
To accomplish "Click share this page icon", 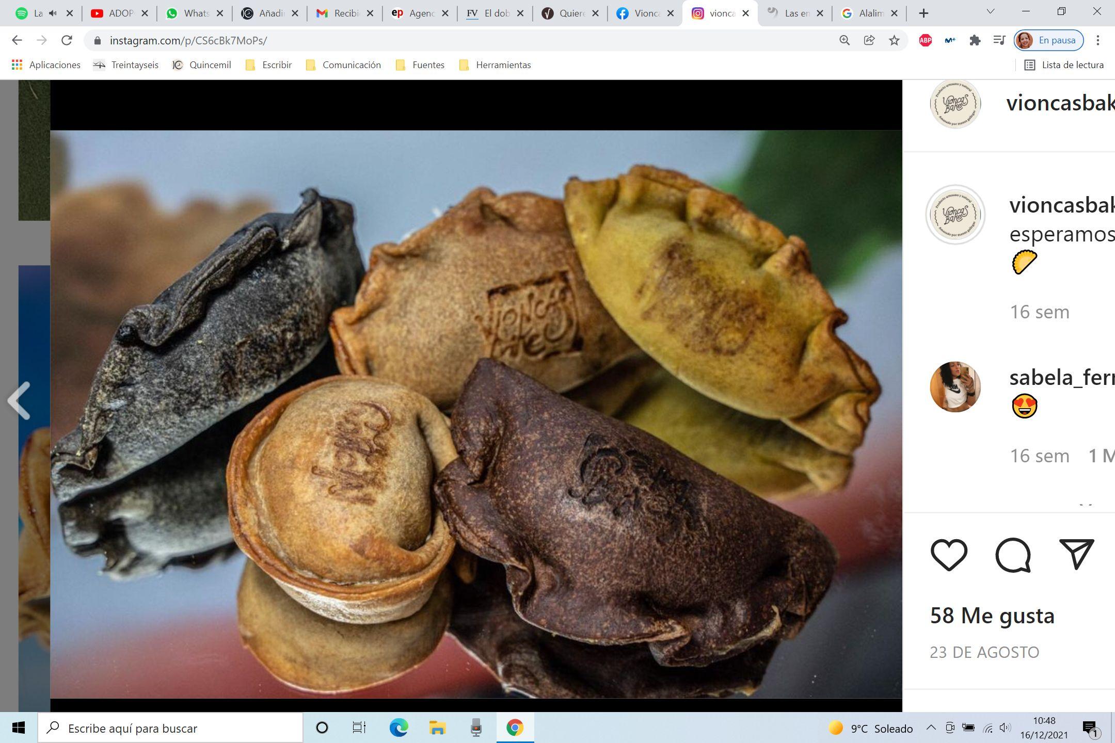I will click(869, 40).
